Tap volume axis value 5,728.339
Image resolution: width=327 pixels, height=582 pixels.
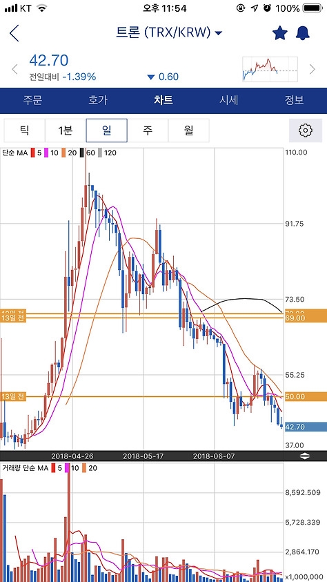tap(304, 522)
